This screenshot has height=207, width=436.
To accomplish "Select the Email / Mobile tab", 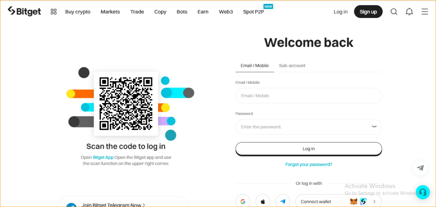I will coord(255,66).
